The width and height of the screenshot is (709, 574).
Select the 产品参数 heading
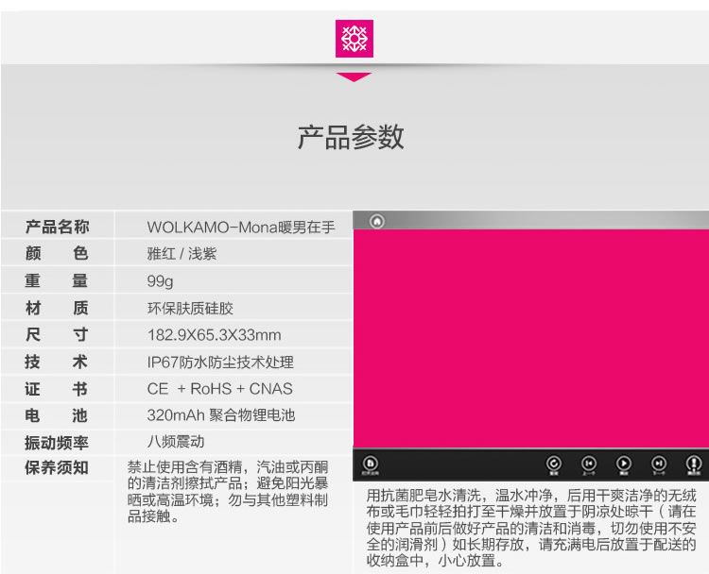(x=351, y=138)
